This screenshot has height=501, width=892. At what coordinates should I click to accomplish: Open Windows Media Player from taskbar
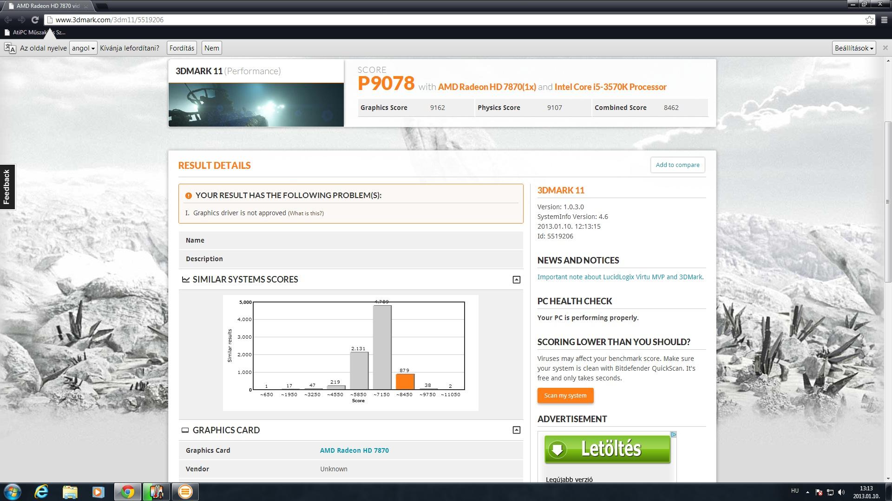pyautogui.click(x=98, y=492)
